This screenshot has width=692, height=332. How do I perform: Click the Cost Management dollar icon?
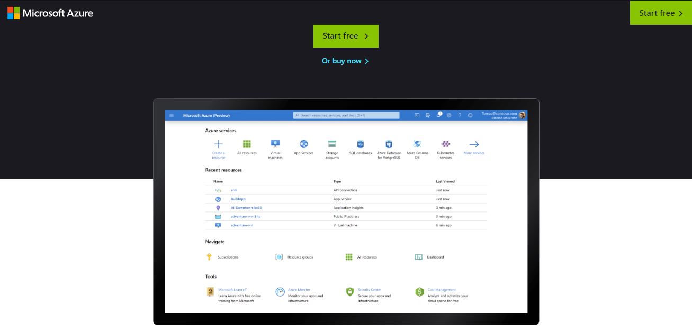click(419, 292)
